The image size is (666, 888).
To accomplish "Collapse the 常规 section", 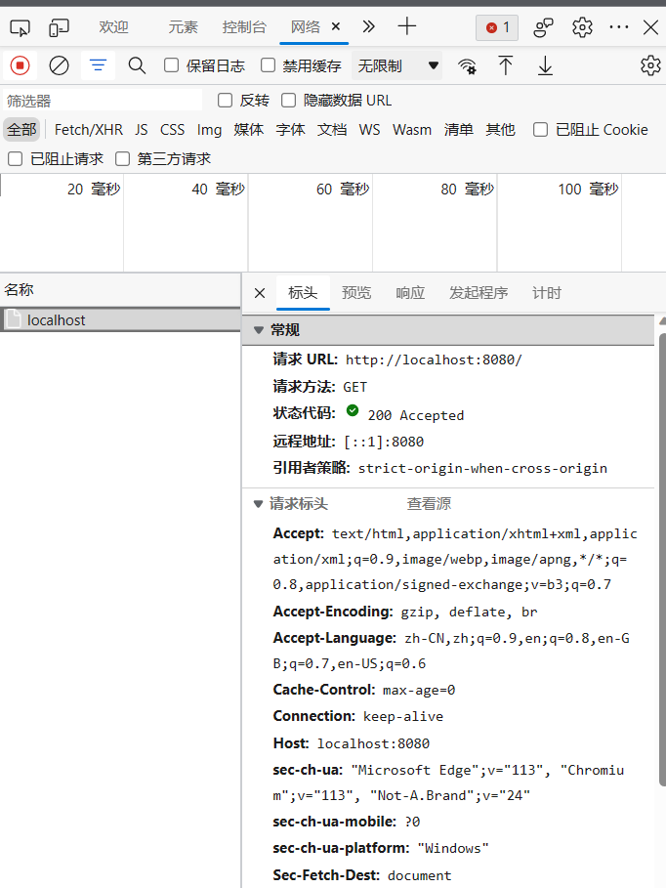I will tap(259, 330).
